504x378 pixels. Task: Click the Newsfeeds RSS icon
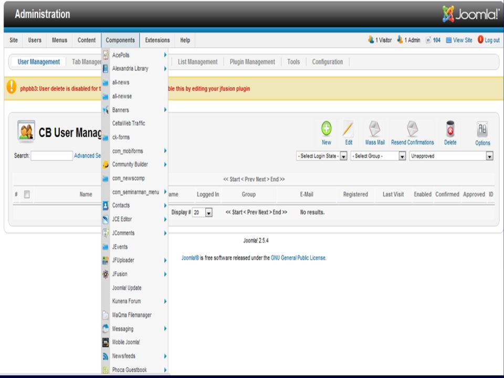pyautogui.click(x=106, y=356)
